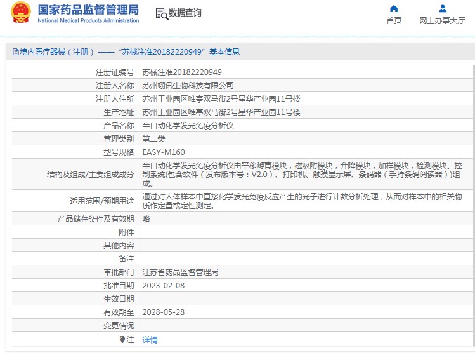
Task: Click the product name 半自动化学发光免疫分析仪
Action: point(188,125)
